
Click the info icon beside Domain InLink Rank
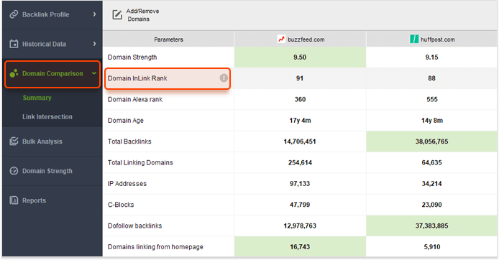[224, 78]
